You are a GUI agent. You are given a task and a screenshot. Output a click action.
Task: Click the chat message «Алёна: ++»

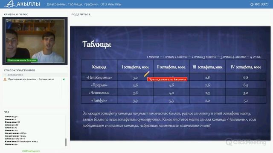12,130
